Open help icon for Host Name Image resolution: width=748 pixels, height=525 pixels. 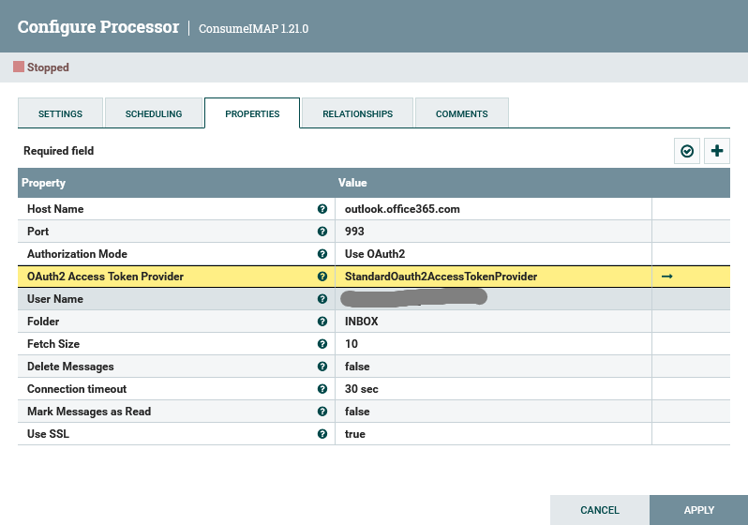322,209
